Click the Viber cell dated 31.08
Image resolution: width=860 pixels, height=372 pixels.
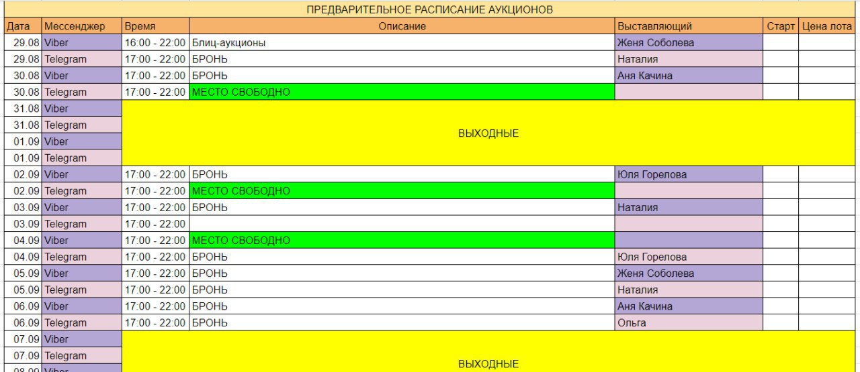(x=81, y=109)
